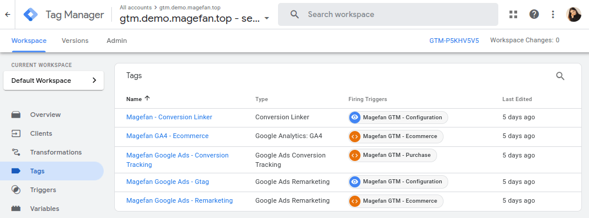Click gtm.demo.magefan.top breadcrumb link
The width and height of the screenshot is (589, 218).
coord(190,8)
